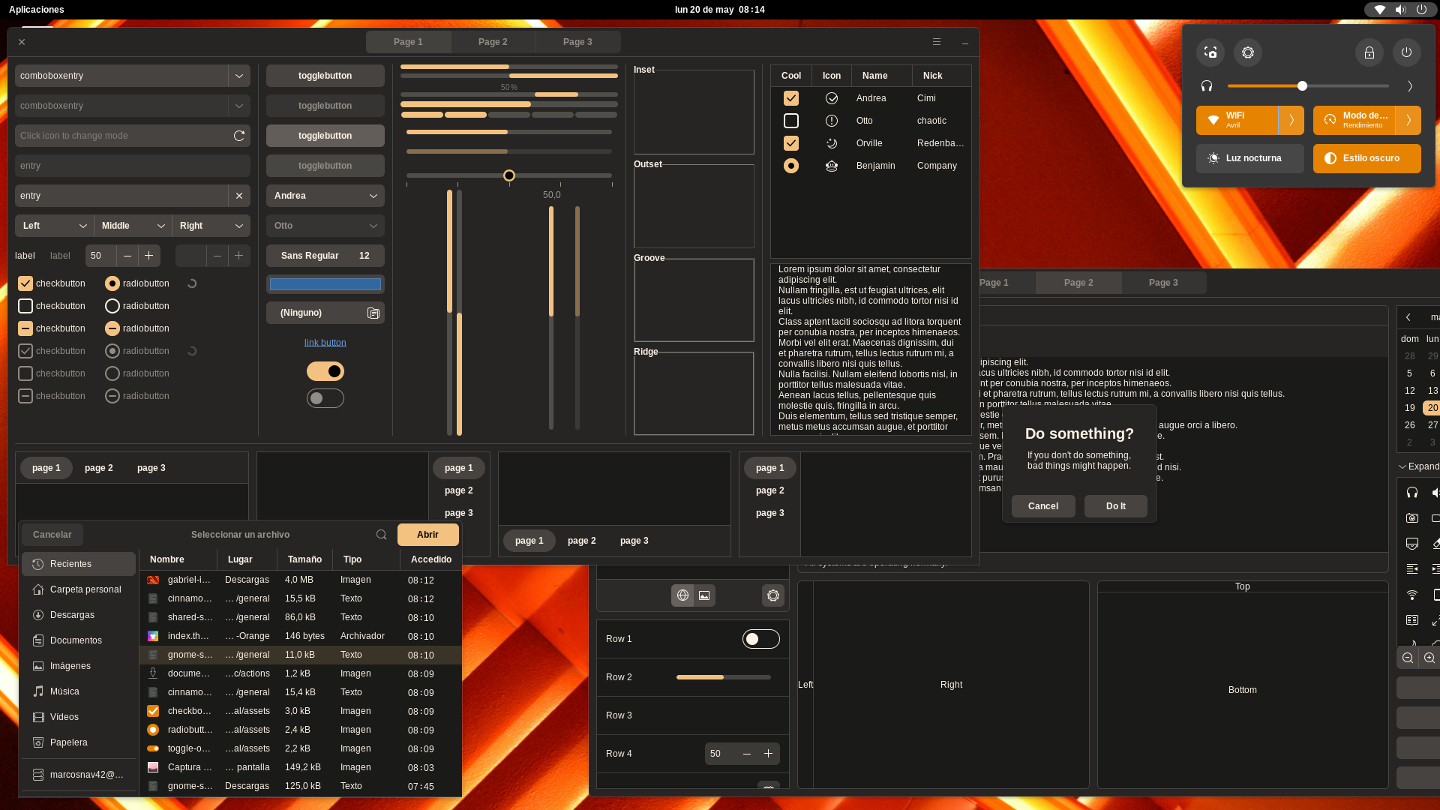Click the first enabled togglebutton

[x=325, y=76]
